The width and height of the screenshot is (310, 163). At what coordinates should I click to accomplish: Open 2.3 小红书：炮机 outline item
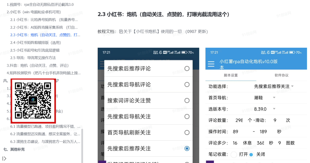[x=45, y=35]
